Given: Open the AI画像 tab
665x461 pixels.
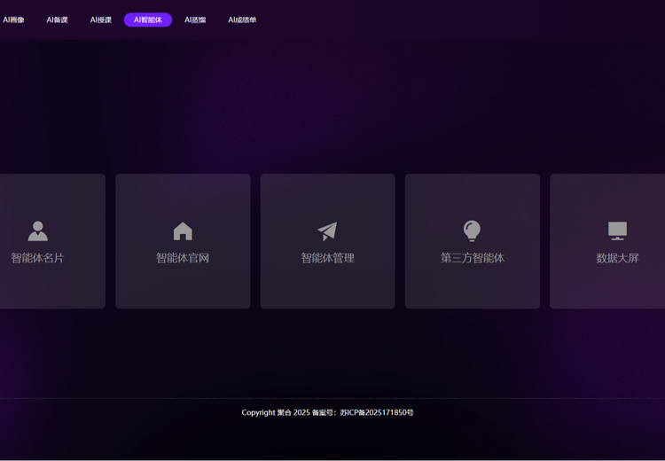Looking at the screenshot, I should click(13, 20).
